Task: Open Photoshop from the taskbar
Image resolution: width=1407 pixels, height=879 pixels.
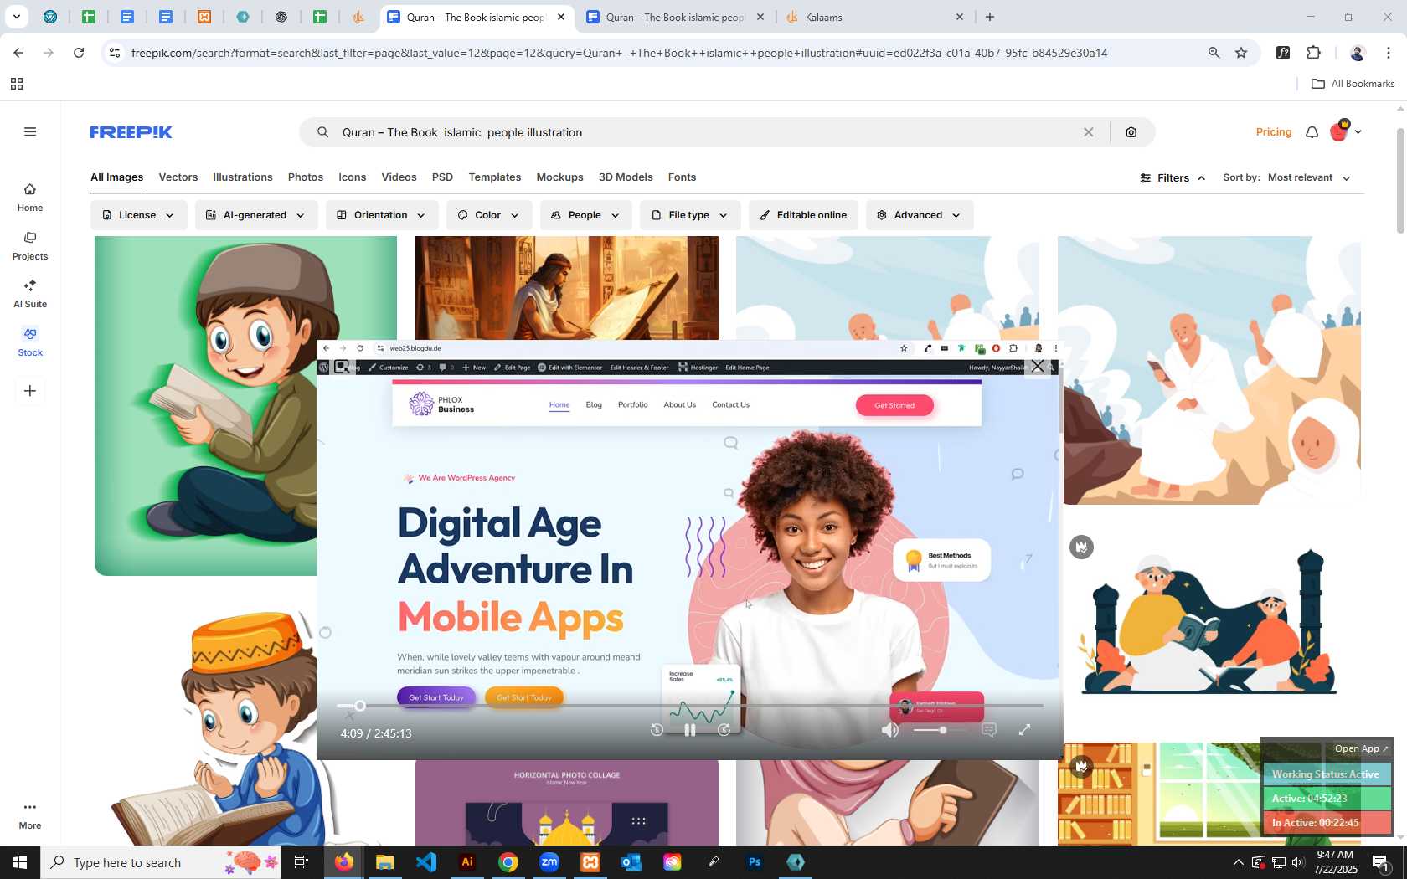Action: pyautogui.click(x=755, y=862)
